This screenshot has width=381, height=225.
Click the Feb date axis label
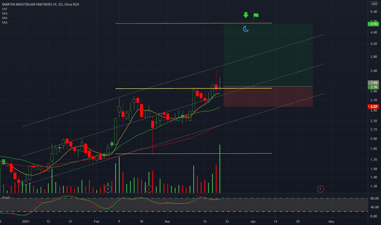[96, 222]
